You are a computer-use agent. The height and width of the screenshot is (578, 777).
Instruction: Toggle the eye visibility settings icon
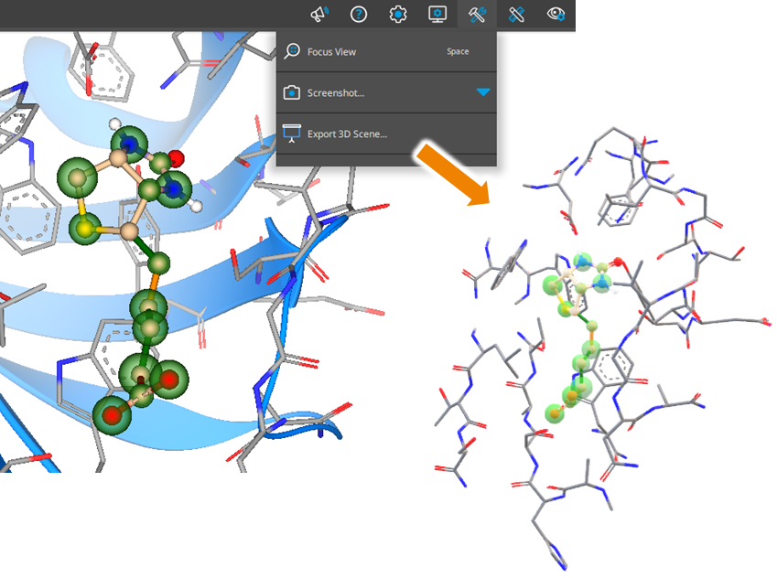[556, 14]
